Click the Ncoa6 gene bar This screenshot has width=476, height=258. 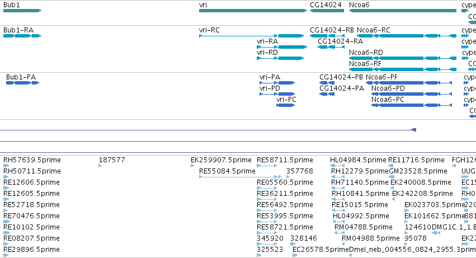pos(403,11)
